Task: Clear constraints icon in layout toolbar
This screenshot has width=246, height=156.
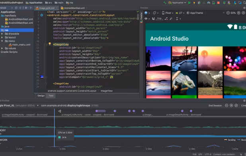Action: 166,19
